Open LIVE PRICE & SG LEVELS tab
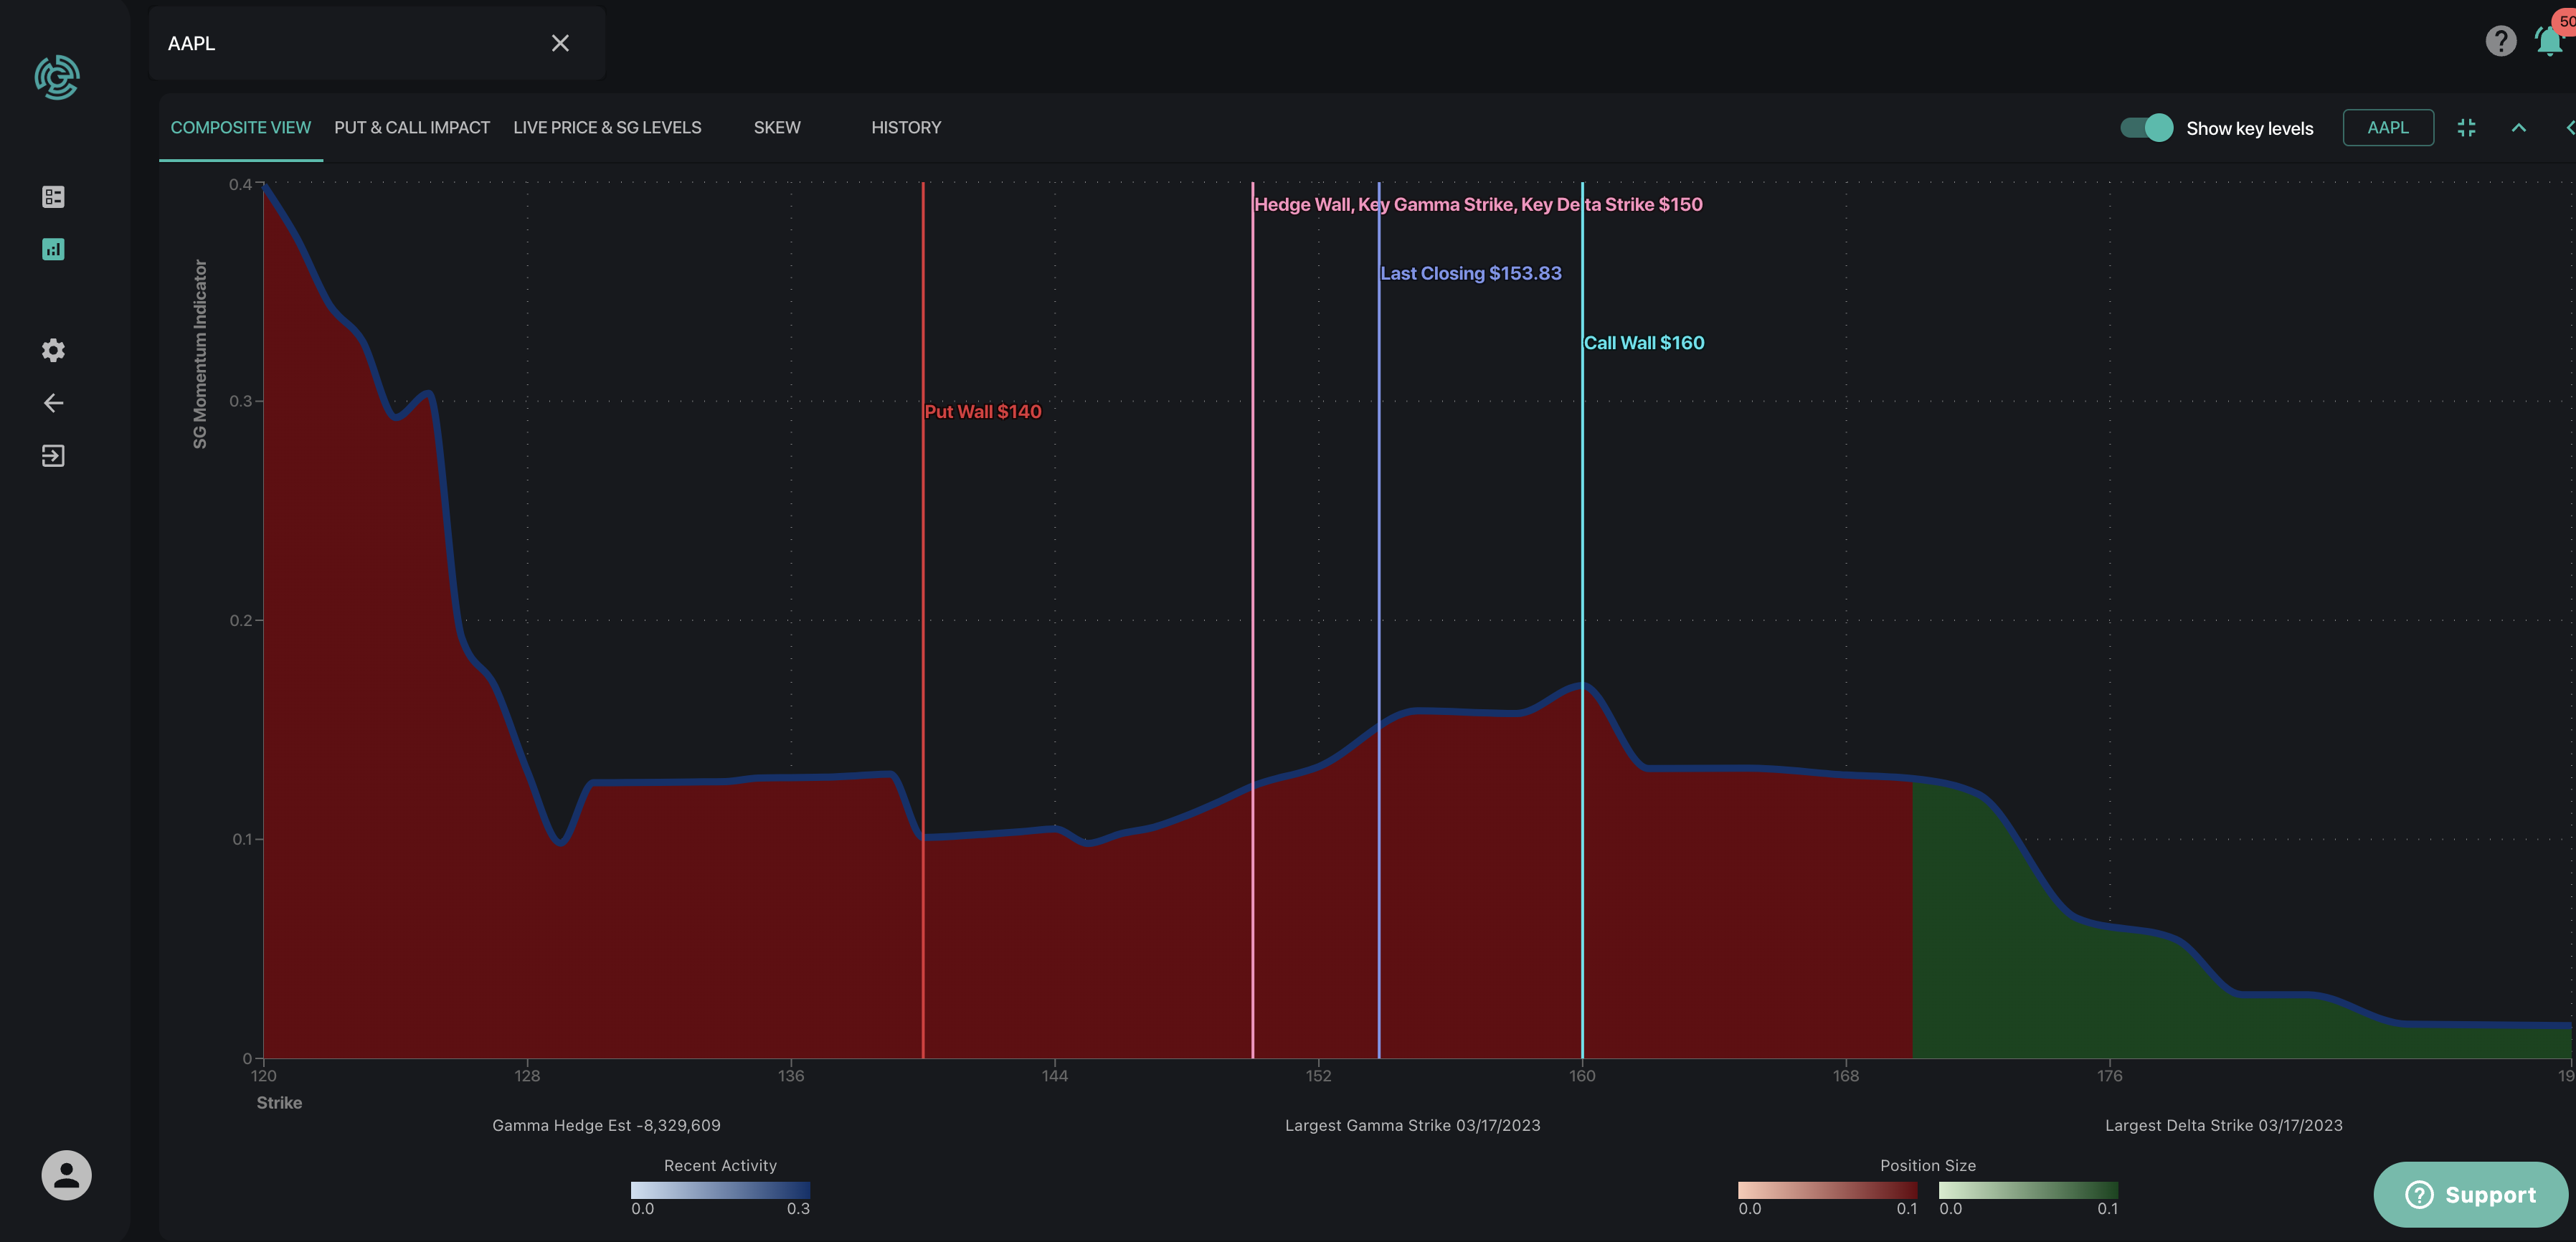 (607, 128)
